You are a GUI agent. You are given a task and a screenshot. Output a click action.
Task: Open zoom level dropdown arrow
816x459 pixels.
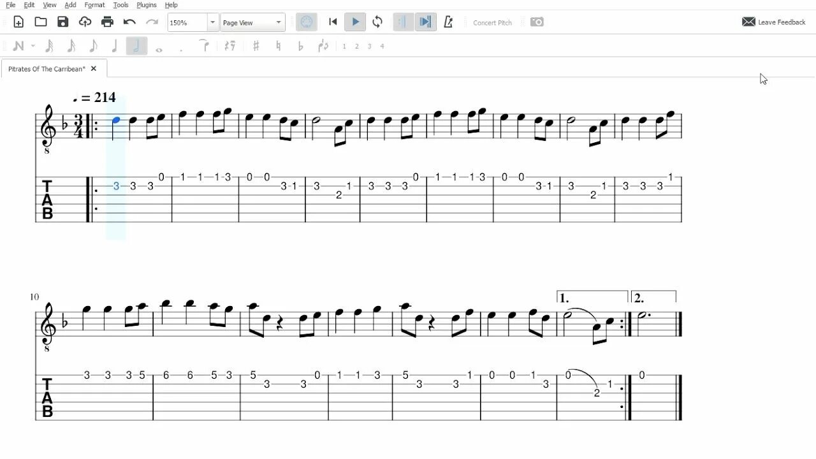pos(213,22)
